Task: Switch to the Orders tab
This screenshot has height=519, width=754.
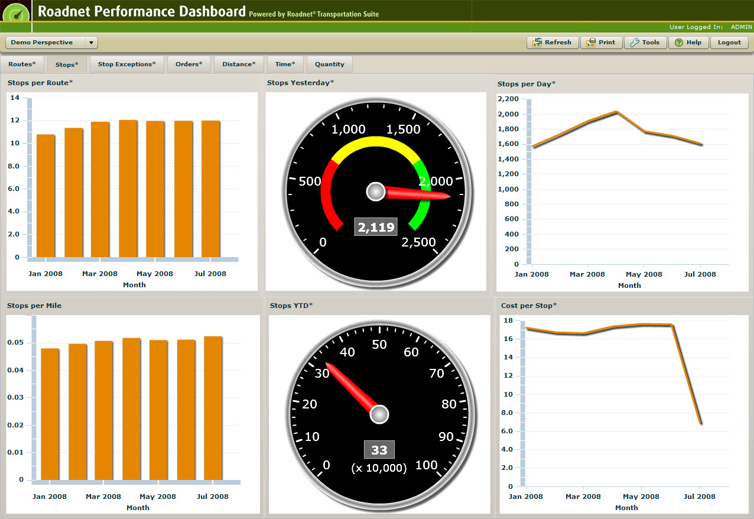Action: [189, 64]
